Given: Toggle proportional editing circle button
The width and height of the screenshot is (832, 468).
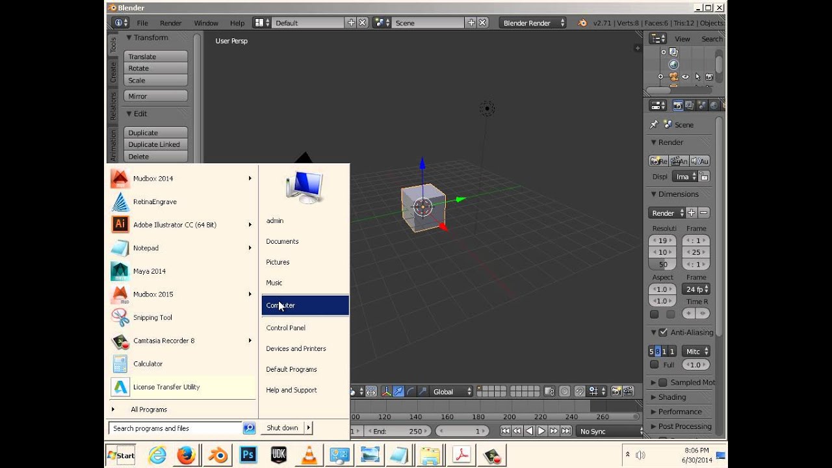Looking at the screenshot, I should point(564,391).
